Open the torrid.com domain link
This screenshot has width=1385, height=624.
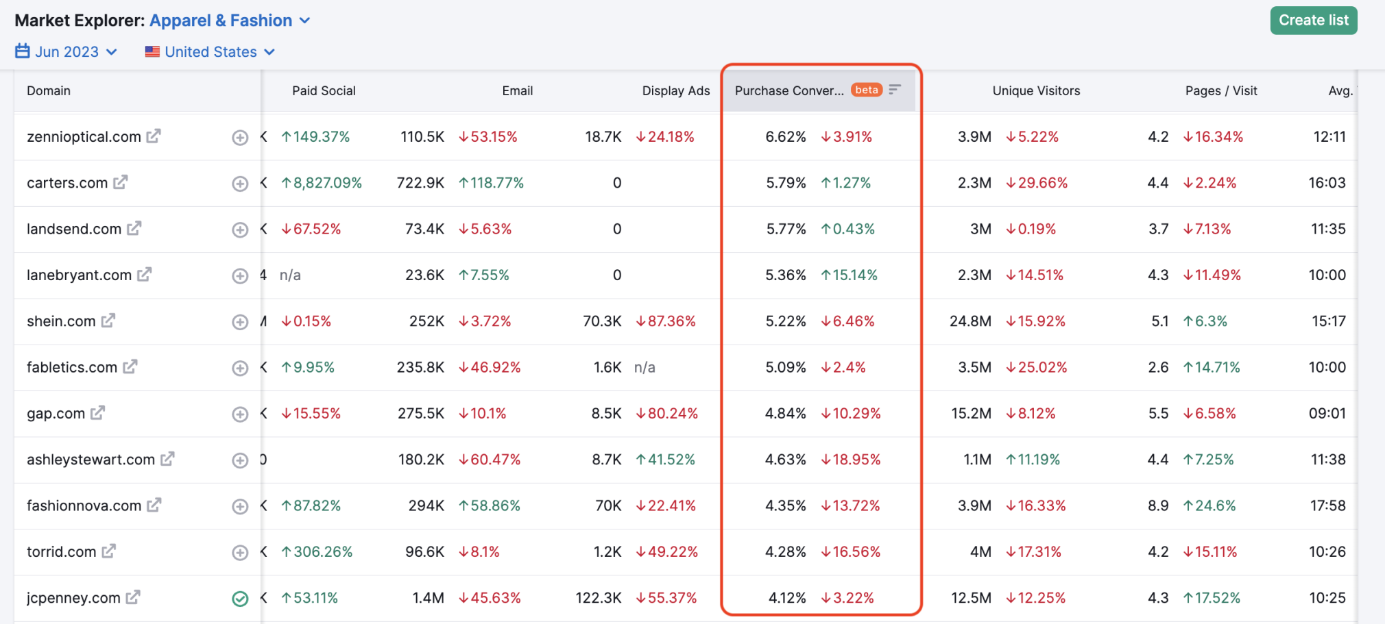click(x=61, y=551)
